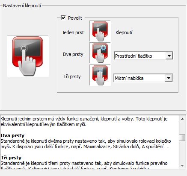
Task: Click the bold Dva prsty help heading
Action: pos(13,135)
